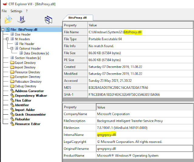This screenshot has height=162, width=194.
Task: Open Nt Headers in the tree
Action: (x=22, y=39)
